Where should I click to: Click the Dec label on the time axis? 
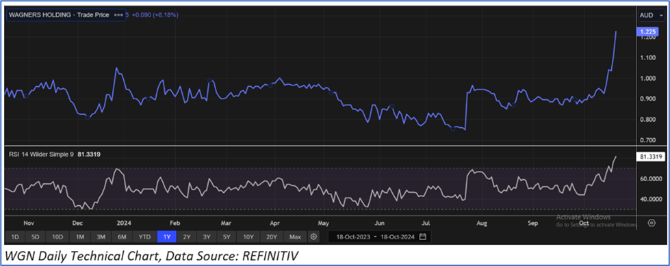77,223
